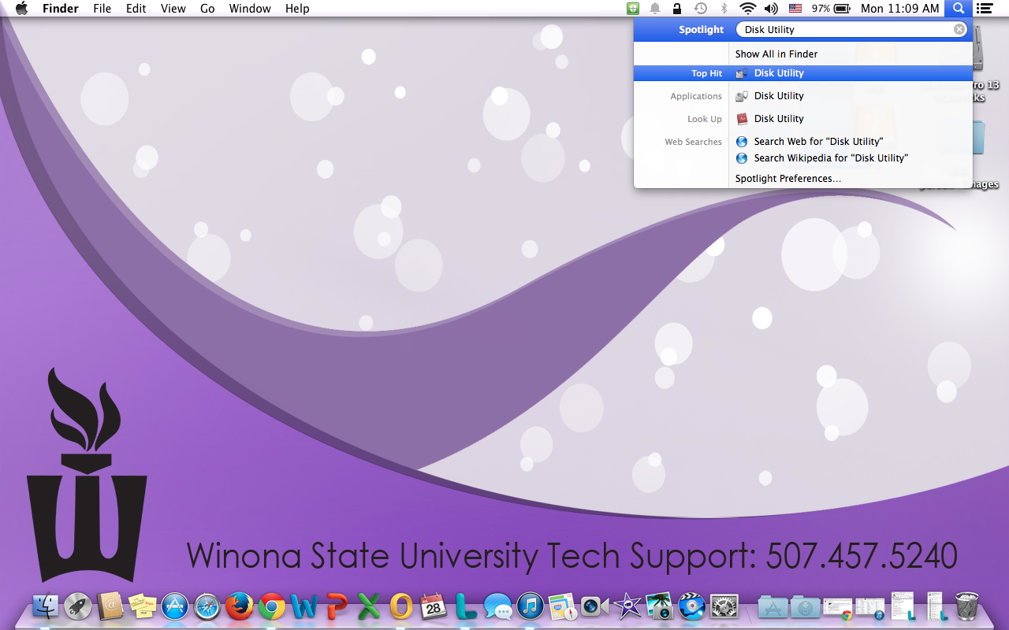1009x630 pixels.
Task: Launch Firefox from the dock
Action: (x=239, y=606)
